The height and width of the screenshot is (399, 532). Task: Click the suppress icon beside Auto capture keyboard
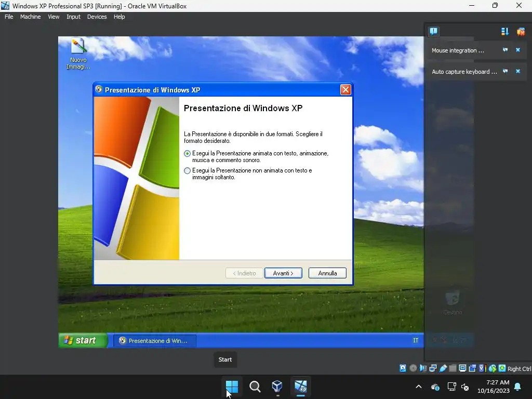pos(505,71)
